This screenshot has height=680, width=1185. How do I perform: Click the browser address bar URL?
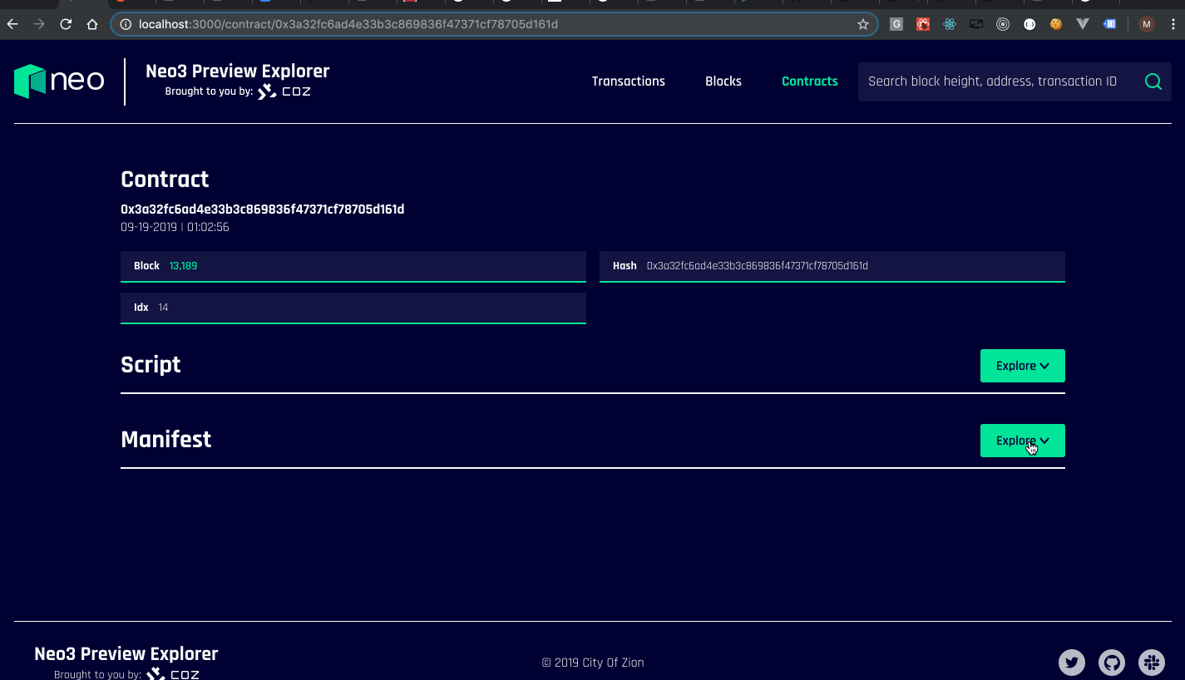(x=349, y=24)
